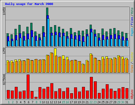Image resolution: width=135 pixels, height=105 pixels.
Task: Click day 18 on the date axis
Action: (x=75, y=102)
